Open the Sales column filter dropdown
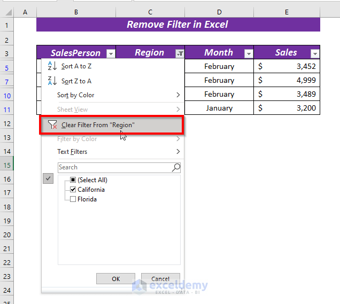 [315, 53]
